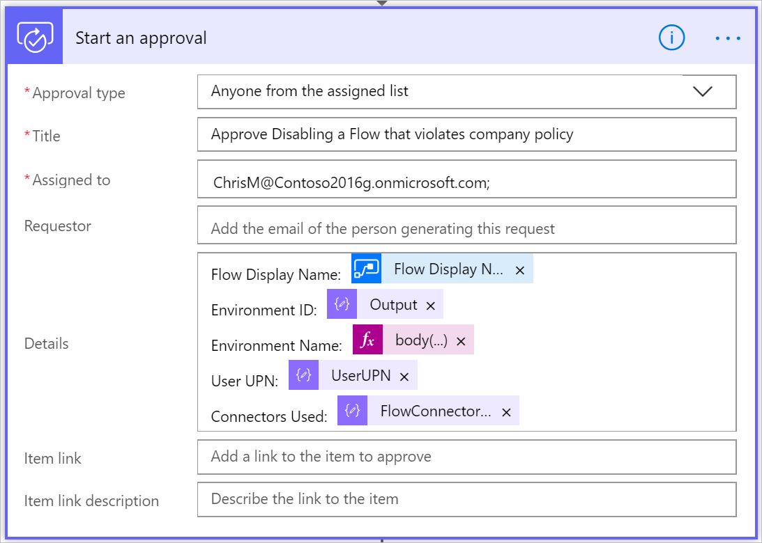Remove the FlowConnector token
Image resolution: width=762 pixels, height=543 pixels.
(506, 412)
